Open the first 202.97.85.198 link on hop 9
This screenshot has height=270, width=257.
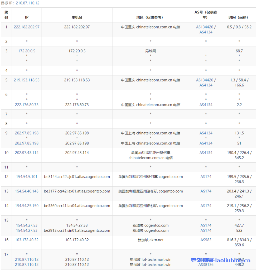click(x=26, y=133)
